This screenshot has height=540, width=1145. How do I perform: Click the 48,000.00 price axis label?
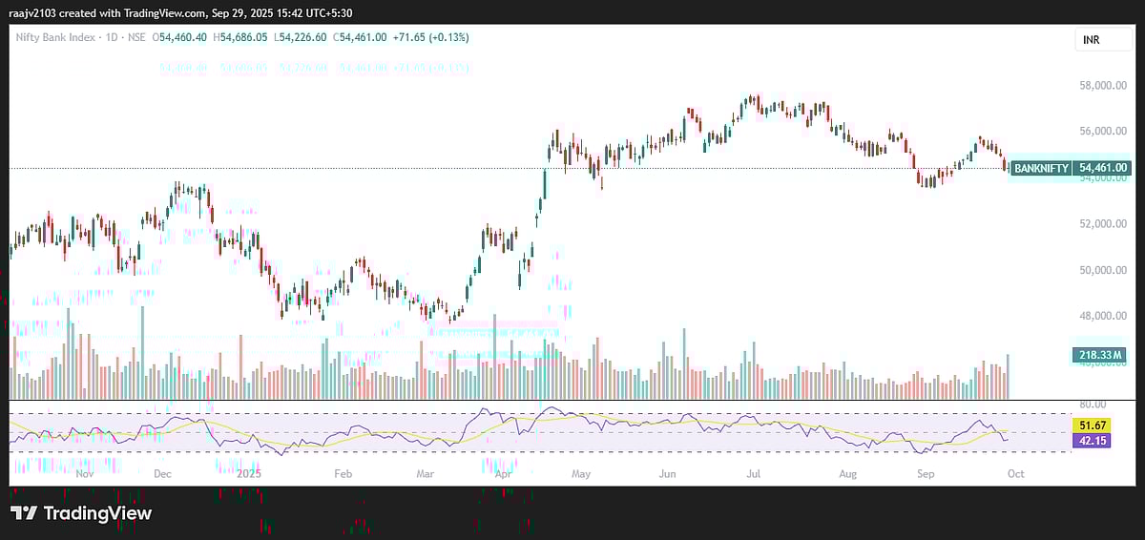click(x=1102, y=316)
